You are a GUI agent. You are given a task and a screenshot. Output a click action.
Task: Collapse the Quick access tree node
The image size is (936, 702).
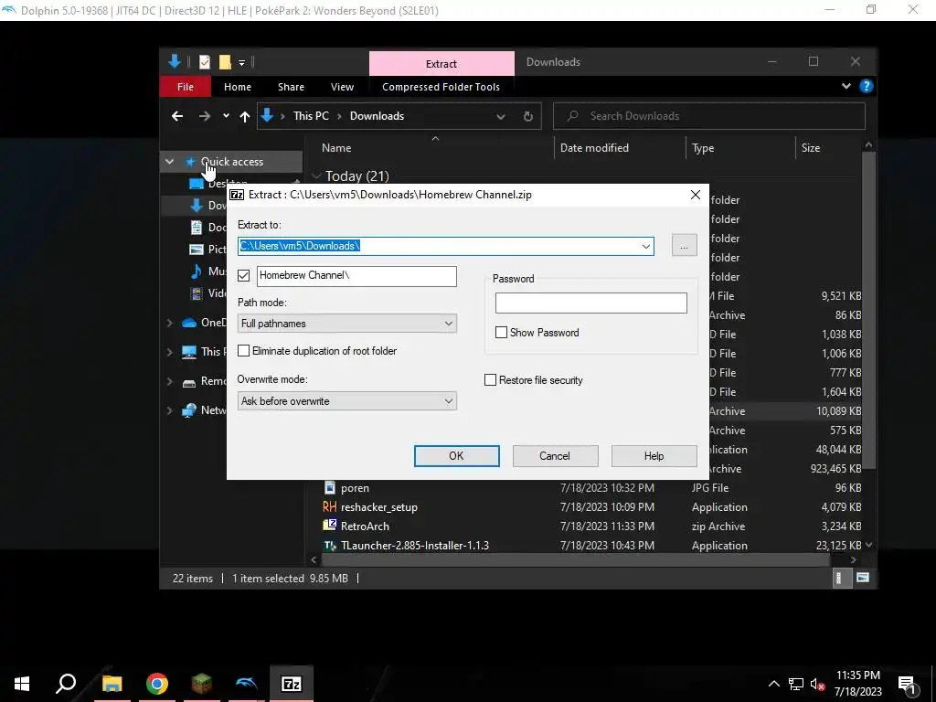(169, 162)
